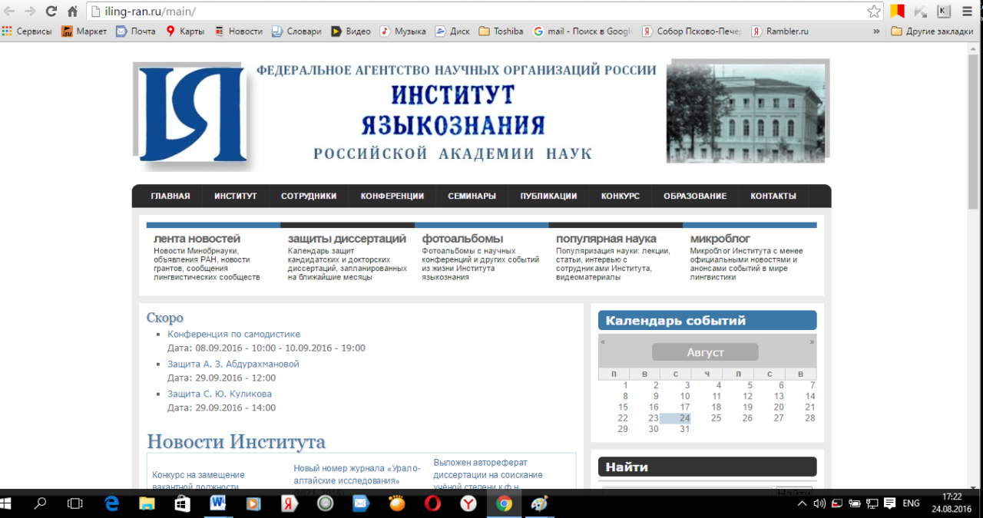The width and height of the screenshot is (983, 518).
Task: Open the Toshiba bookmarks folder
Action: click(x=501, y=31)
